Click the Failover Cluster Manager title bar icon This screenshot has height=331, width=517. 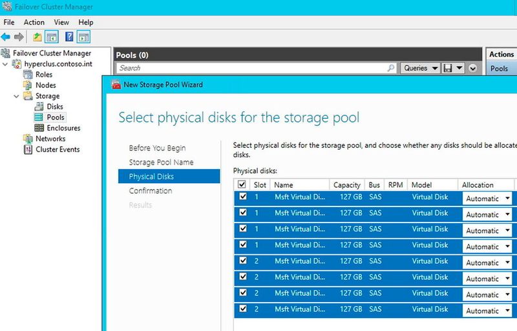click(7, 6)
